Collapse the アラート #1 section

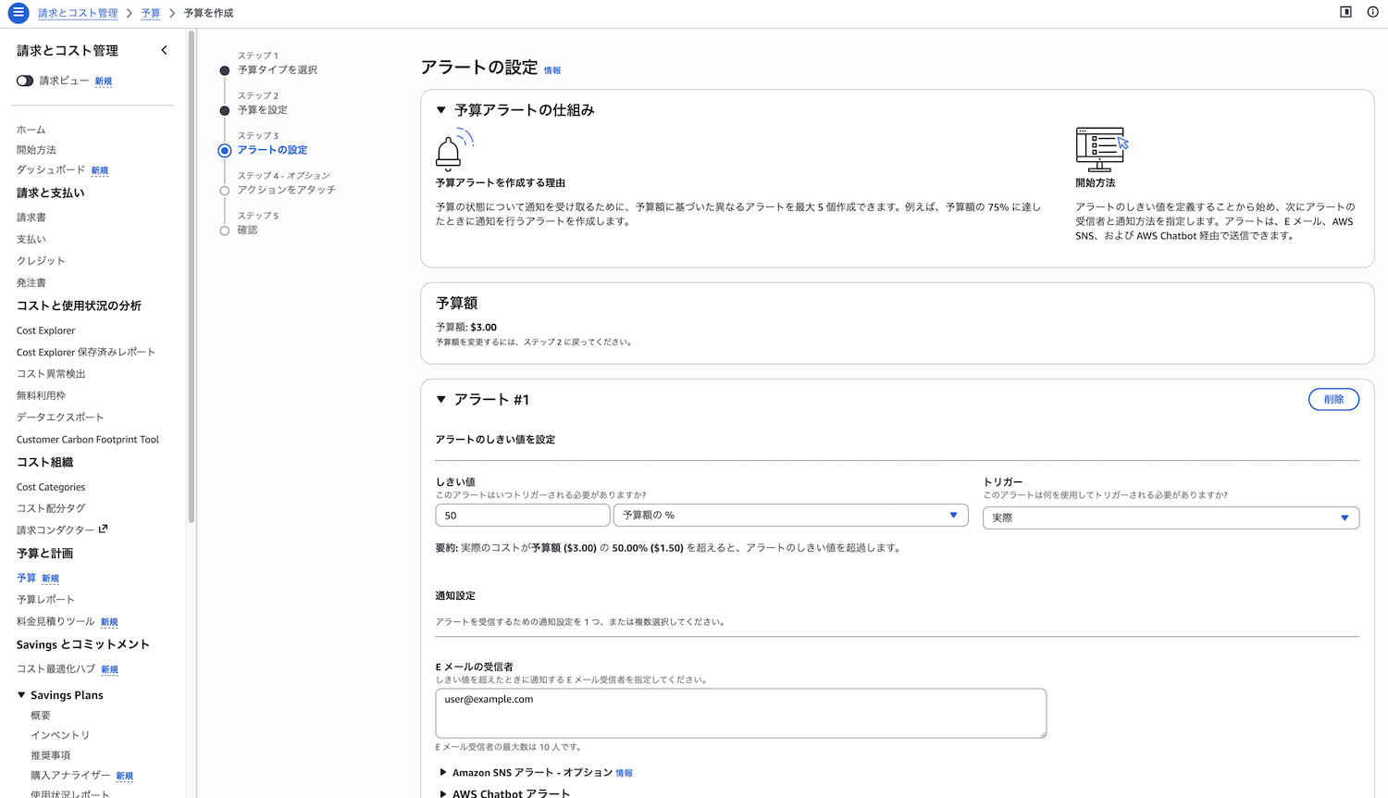tap(441, 400)
